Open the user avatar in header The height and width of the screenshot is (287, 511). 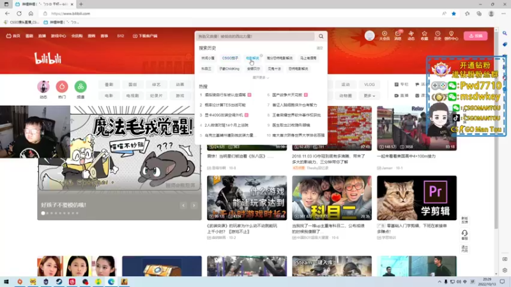370,36
